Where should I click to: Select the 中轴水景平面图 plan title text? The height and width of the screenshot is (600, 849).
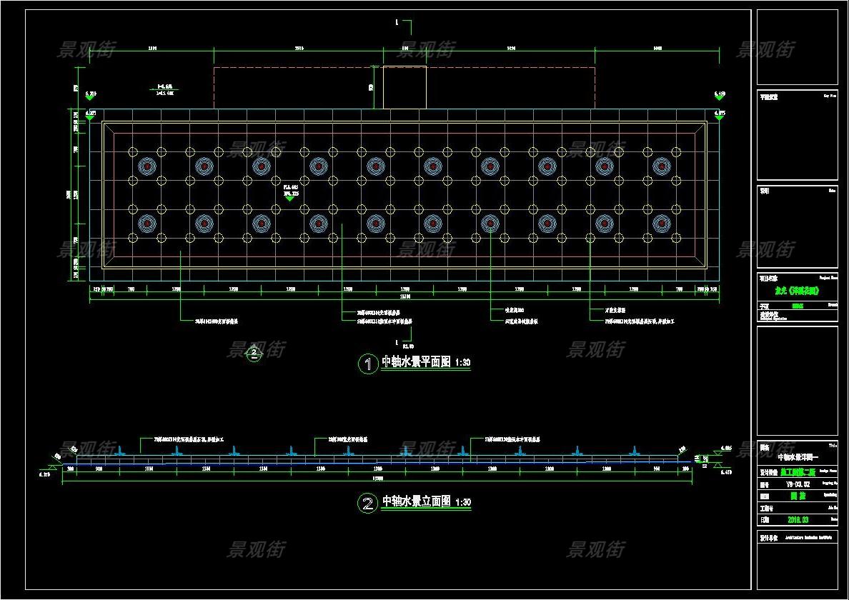point(416,363)
